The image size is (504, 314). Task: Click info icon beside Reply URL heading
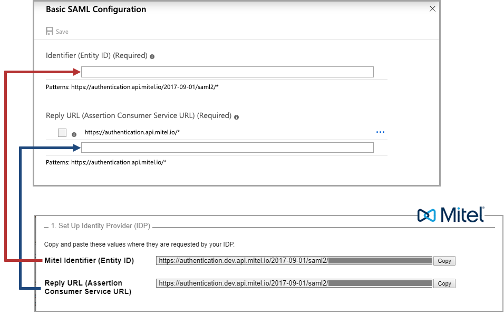[x=236, y=116]
